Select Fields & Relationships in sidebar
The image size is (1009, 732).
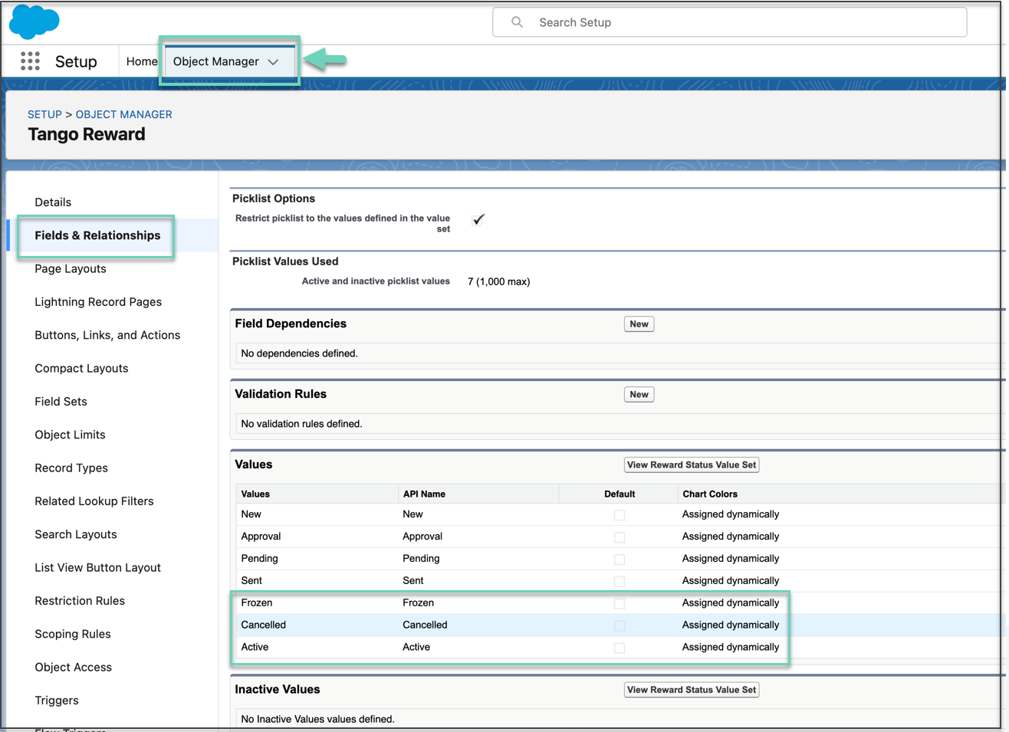tap(97, 235)
